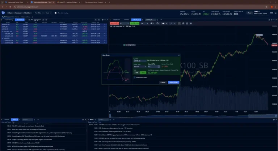Click the chart zoom magnifier icon
The height and width of the screenshot is (151, 278).
point(183,24)
